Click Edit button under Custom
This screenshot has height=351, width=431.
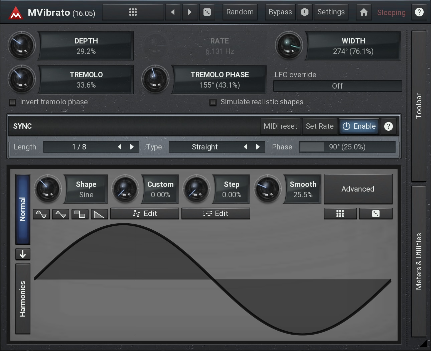145,214
